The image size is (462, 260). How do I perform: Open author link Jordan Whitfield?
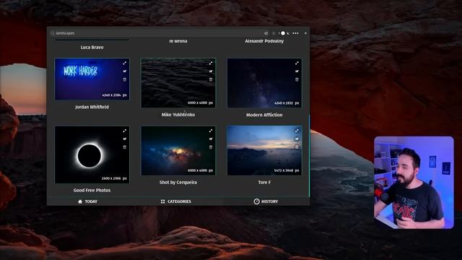click(92, 107)
